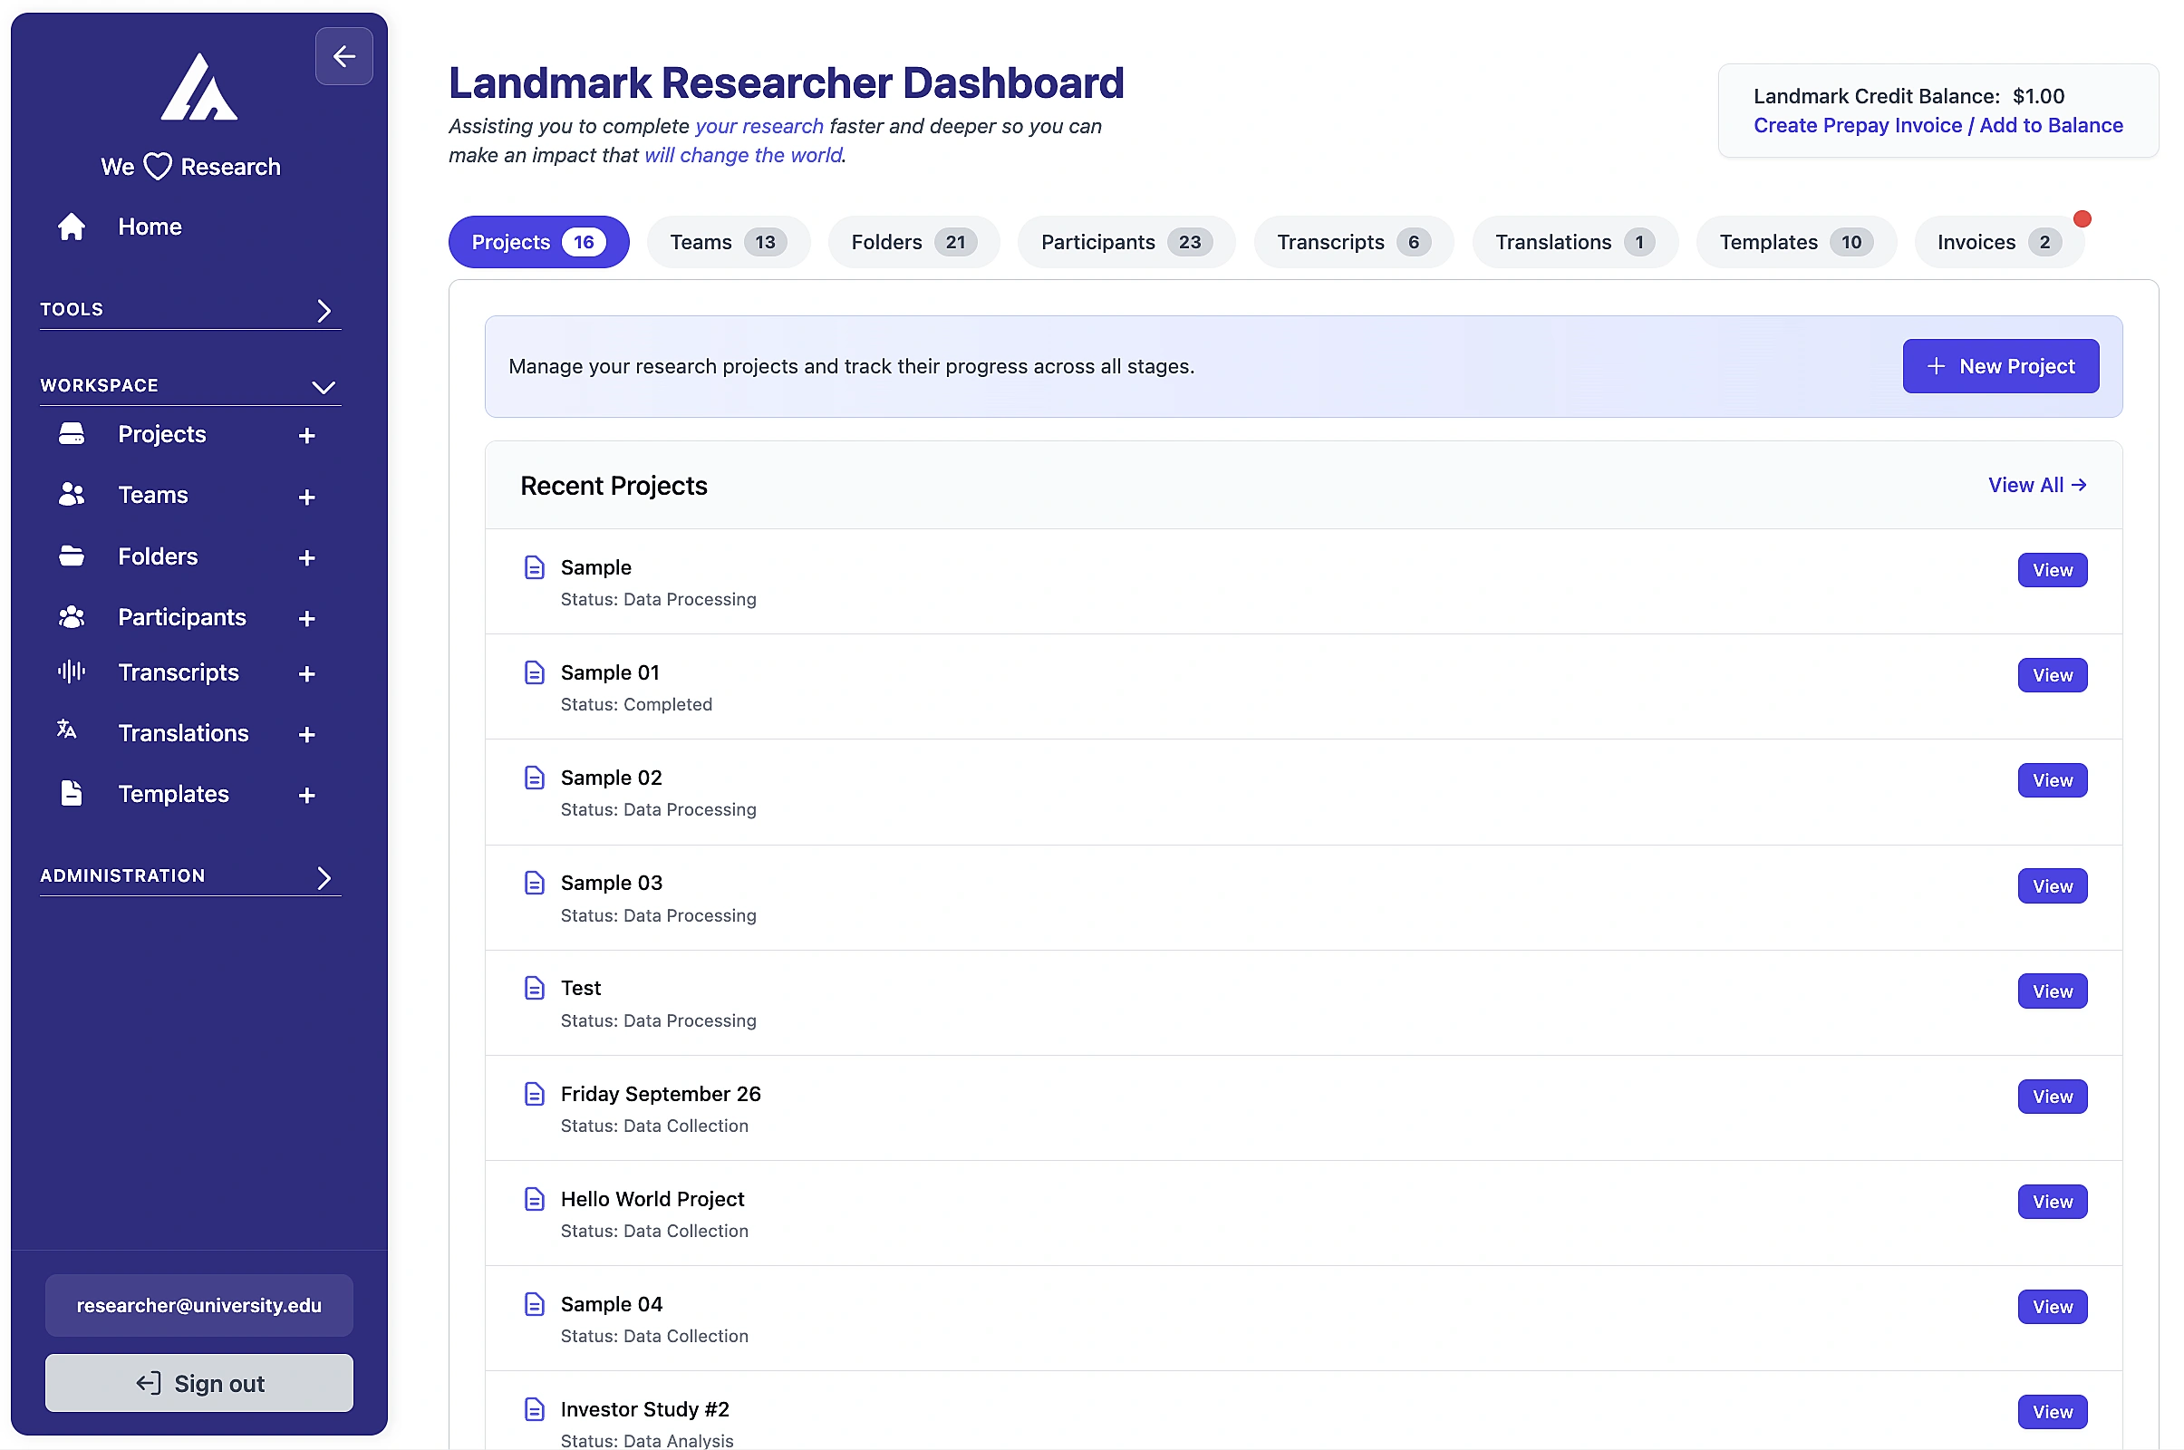Click the Folders icon in sidebar

point(72,556)
